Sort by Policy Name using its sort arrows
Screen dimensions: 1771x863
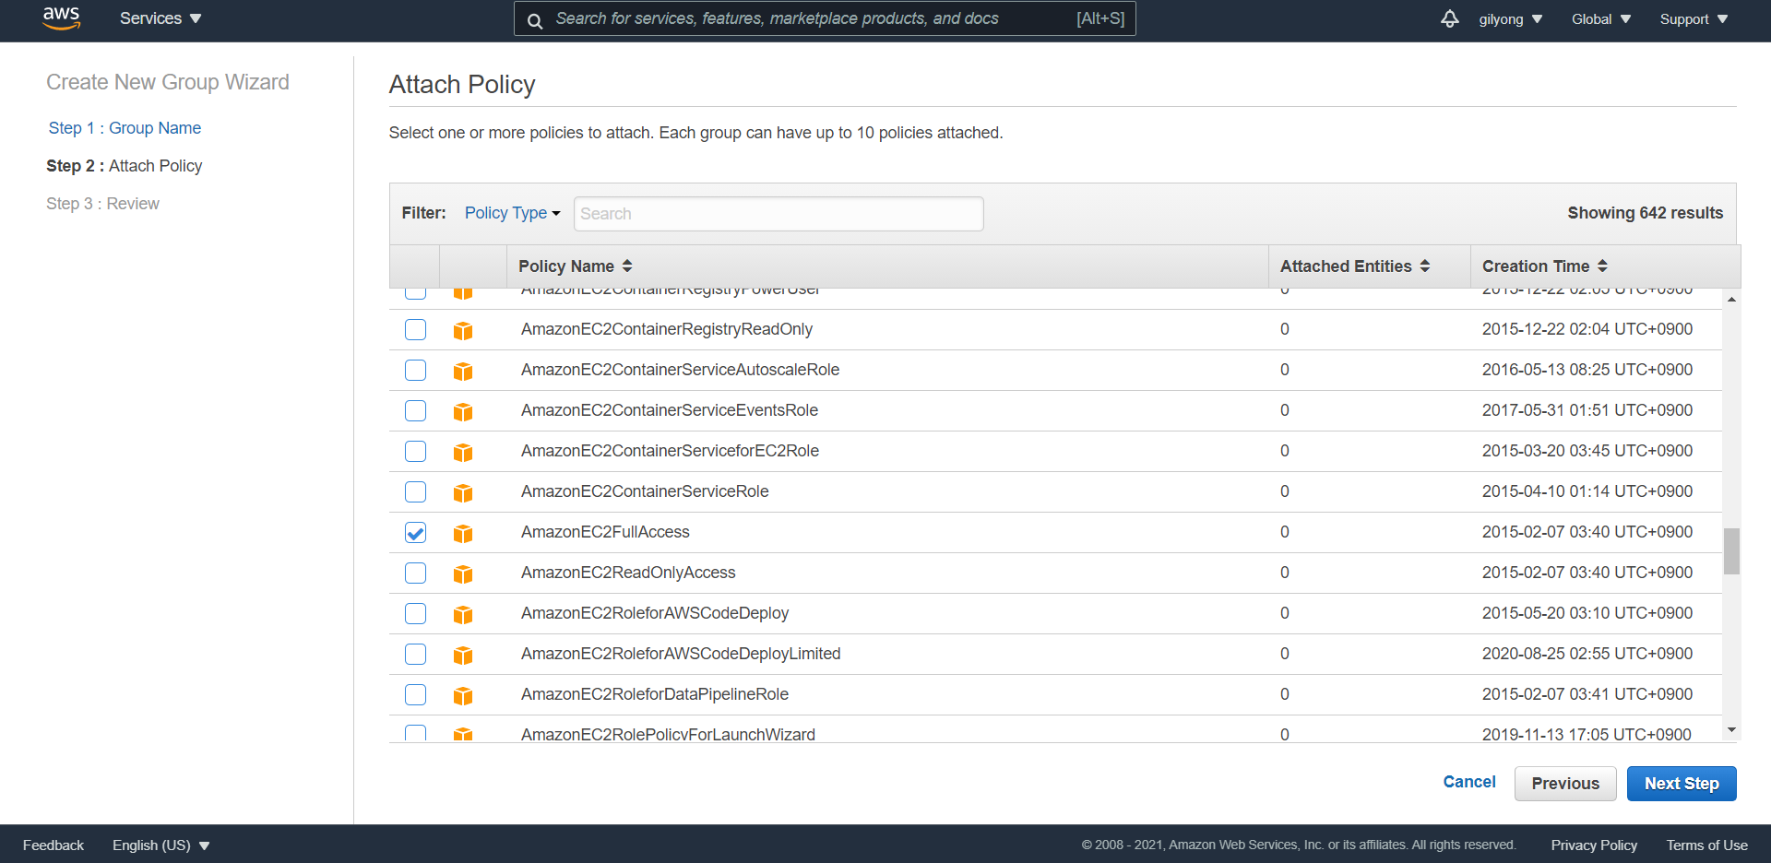[x=627, y=266]
